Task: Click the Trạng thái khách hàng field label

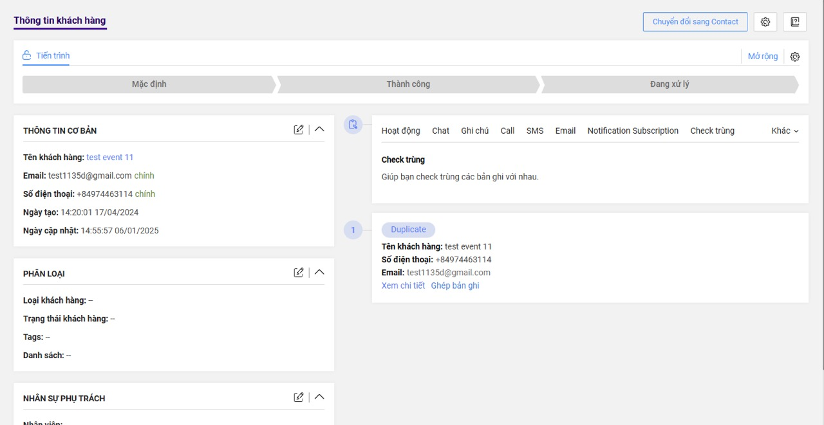Action: click(x=66, y=318)
